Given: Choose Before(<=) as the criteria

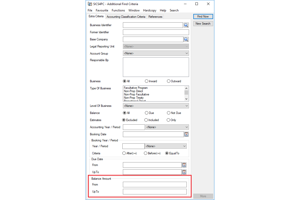Looking at the screenshot, I should pos(145,153).
